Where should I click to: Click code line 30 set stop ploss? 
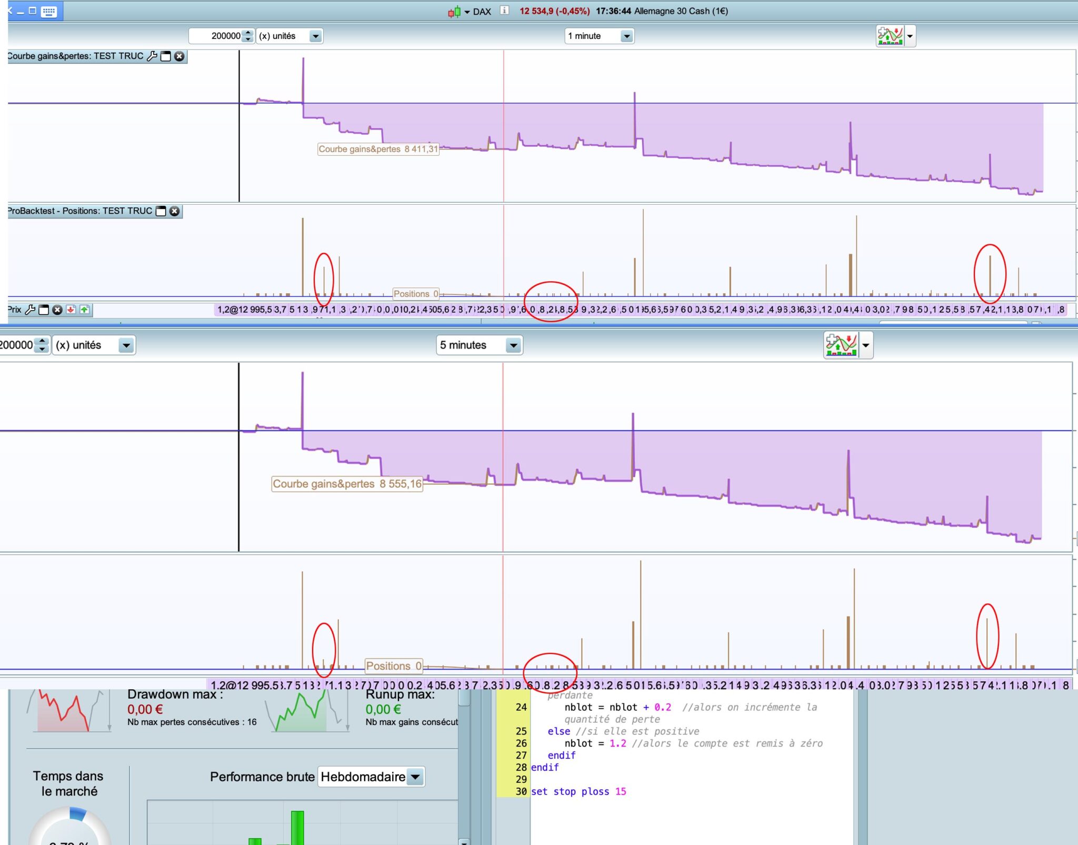click(x=578, y=791)
